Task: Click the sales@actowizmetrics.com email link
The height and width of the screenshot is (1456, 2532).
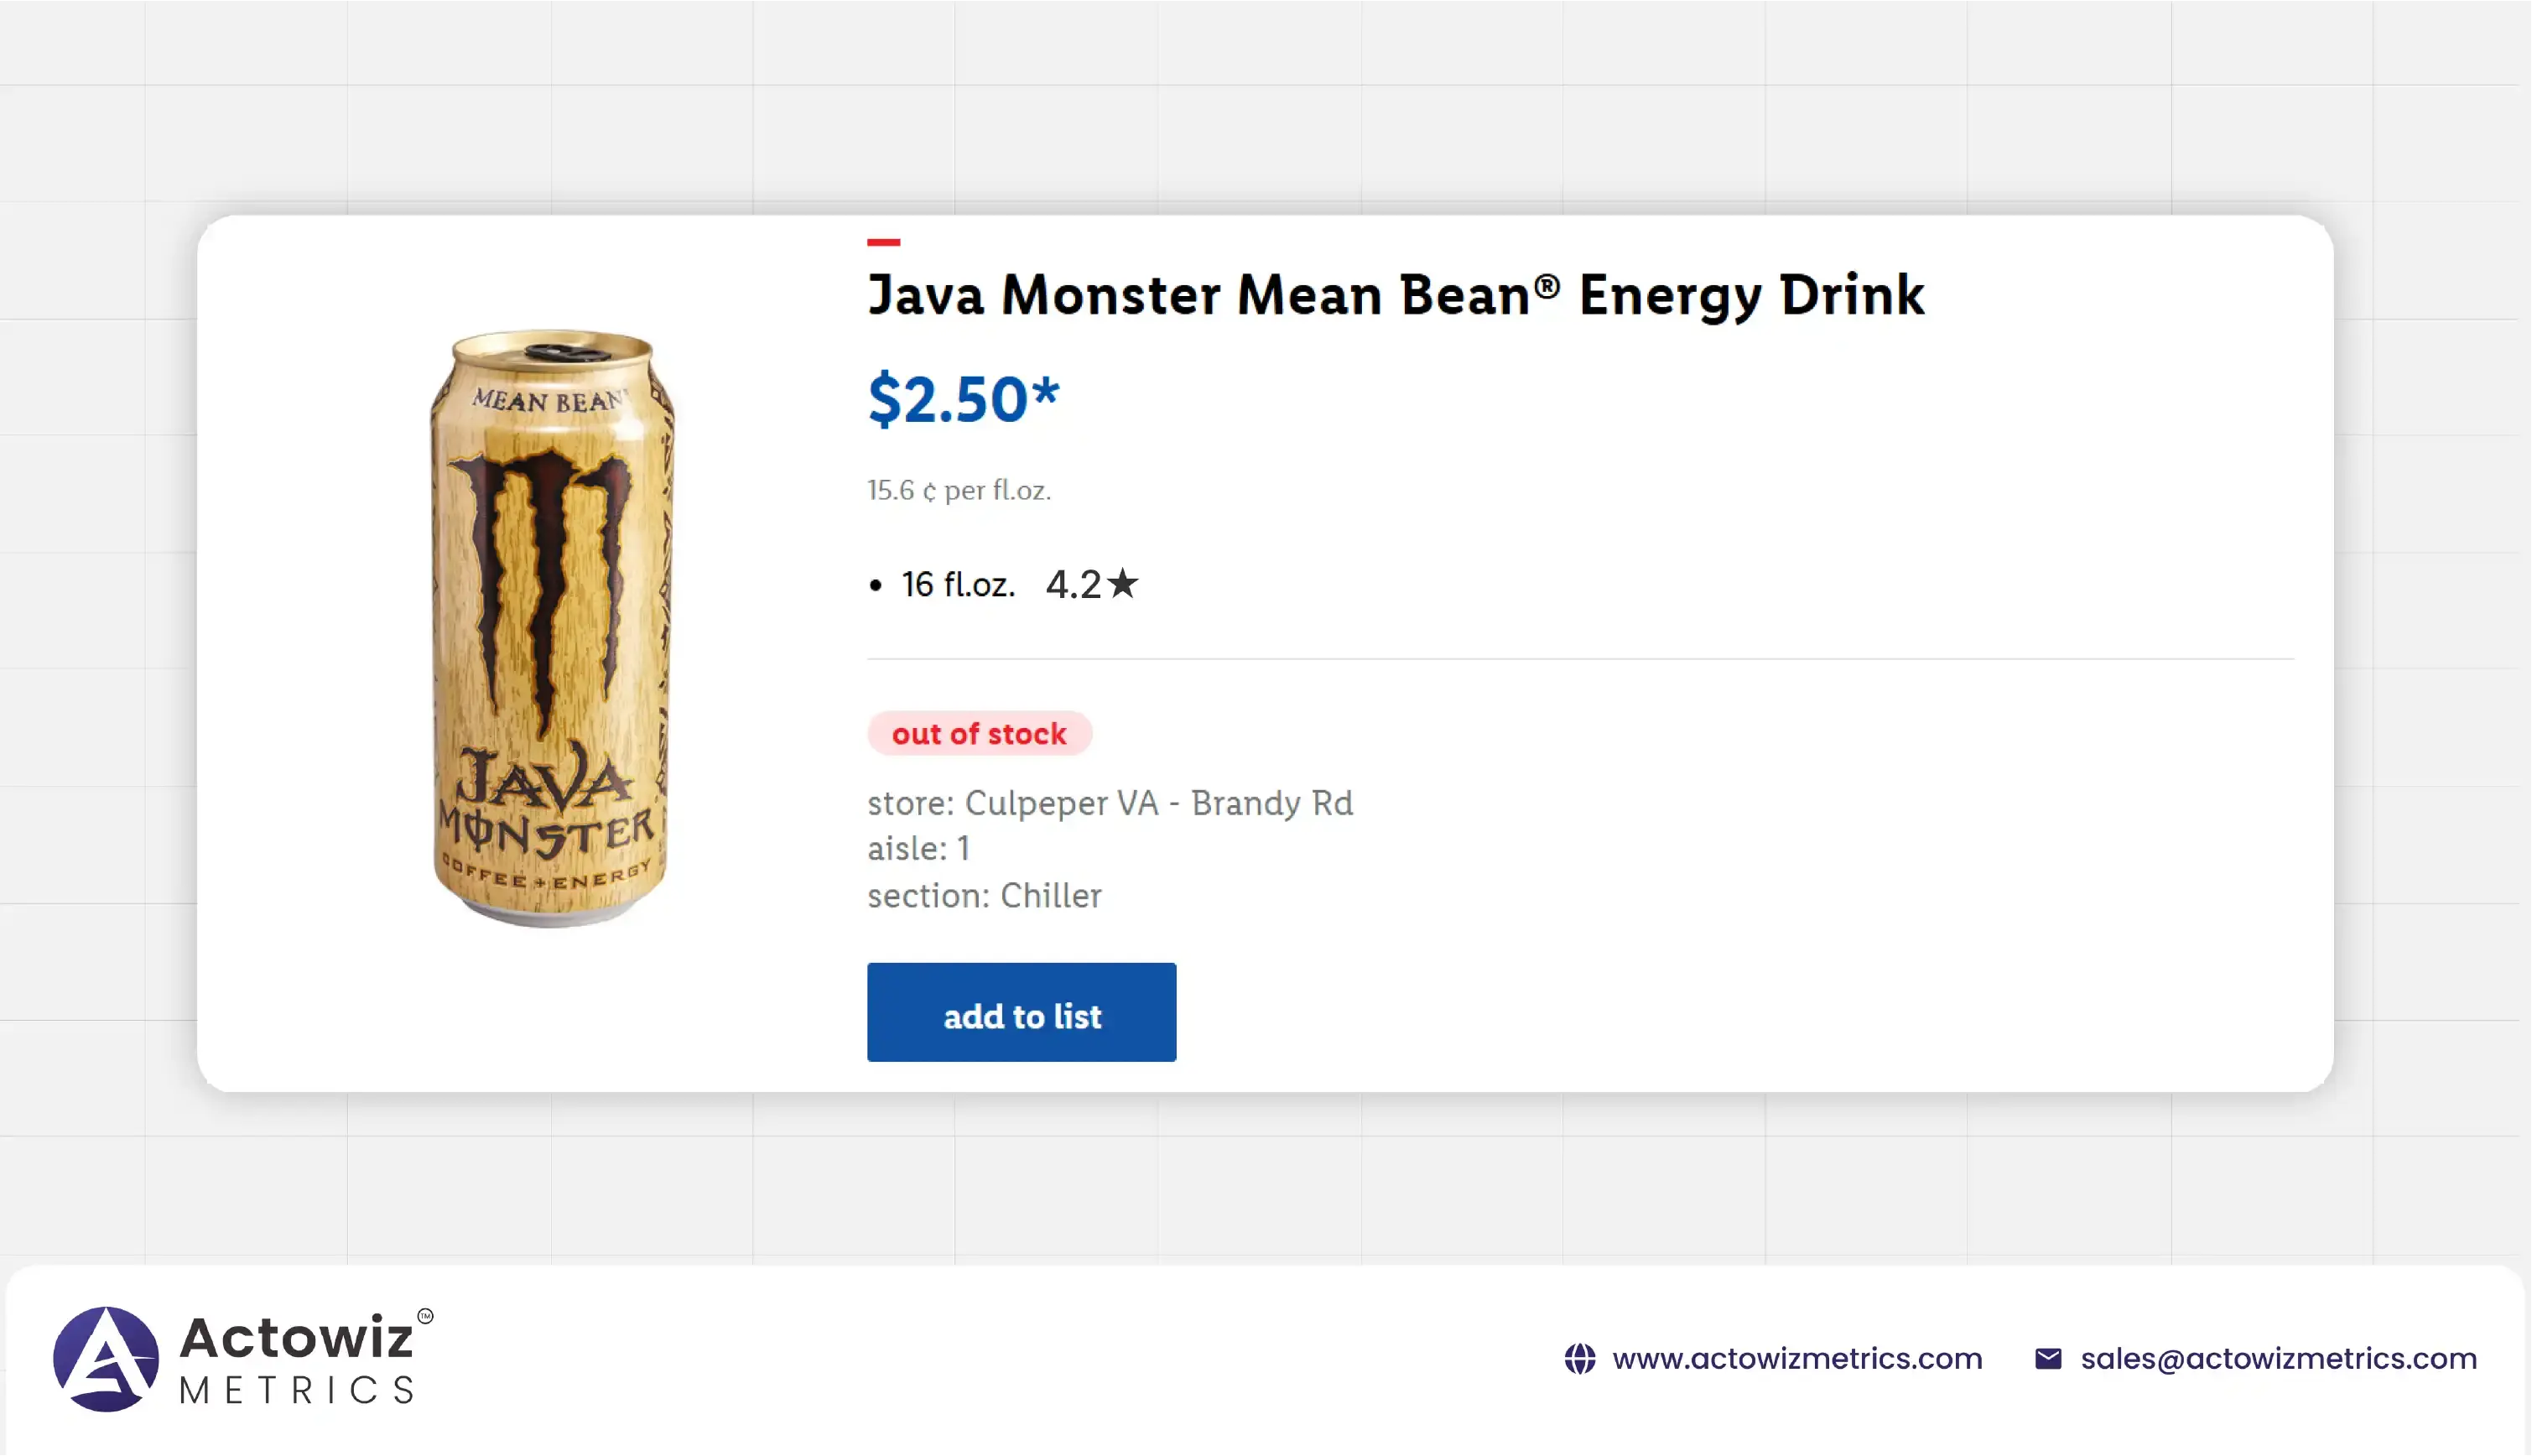Action: (x=2278, y=1358)
